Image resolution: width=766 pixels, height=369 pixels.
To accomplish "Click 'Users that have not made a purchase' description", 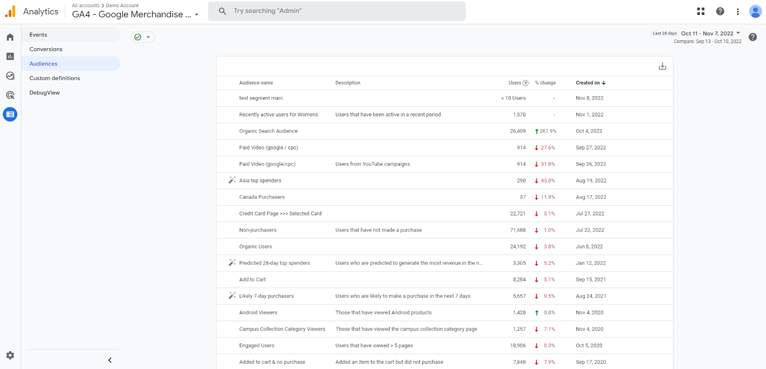I will point(378,230).
